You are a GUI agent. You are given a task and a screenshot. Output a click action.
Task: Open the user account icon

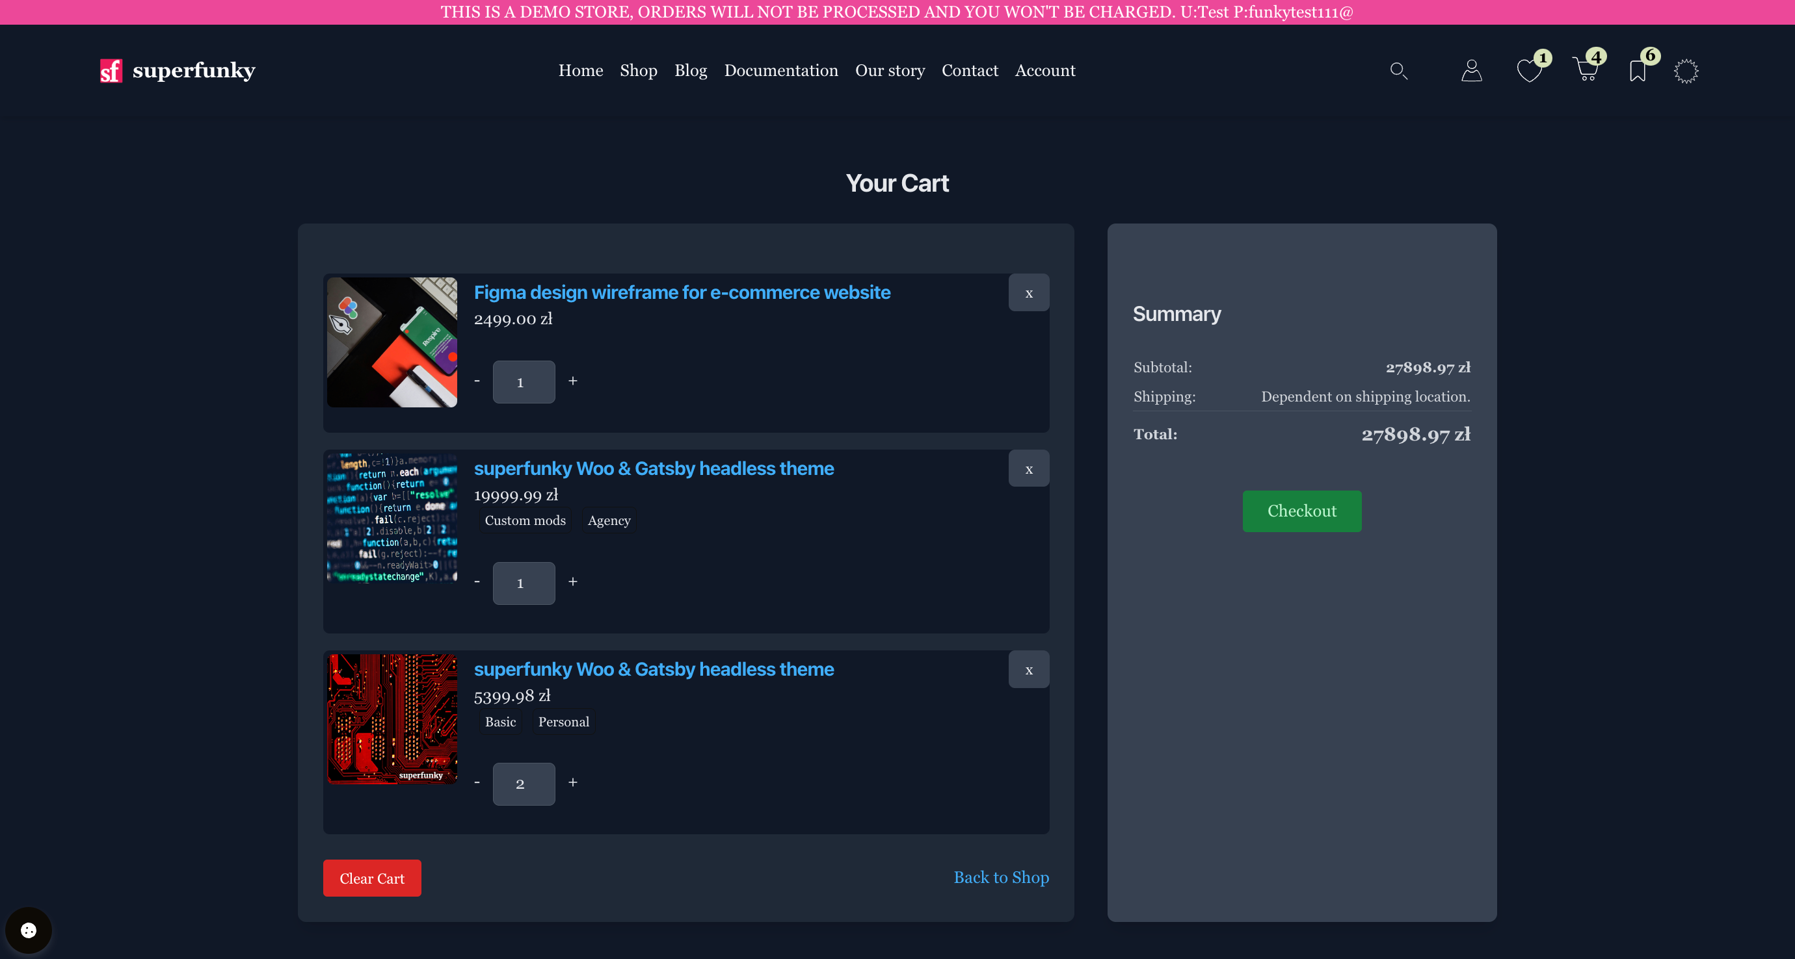click(1471, 70)
